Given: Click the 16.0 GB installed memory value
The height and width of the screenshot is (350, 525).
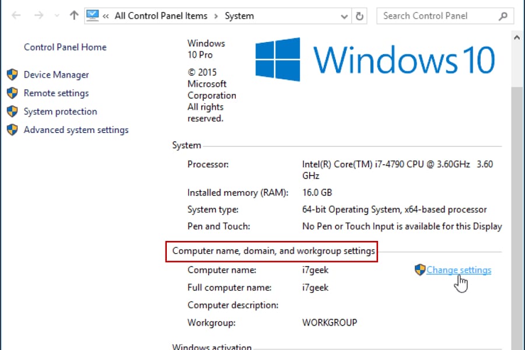Looking at the screenshot, I should (x=317, y=192).
